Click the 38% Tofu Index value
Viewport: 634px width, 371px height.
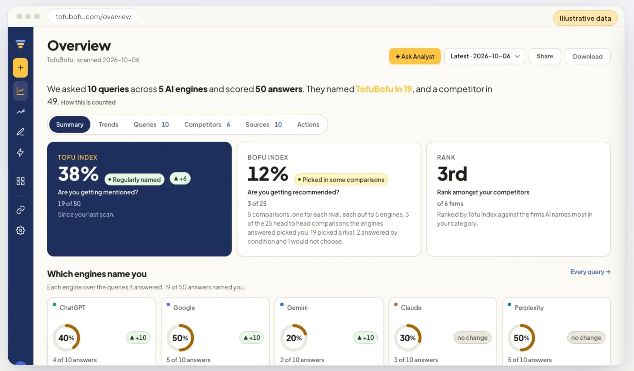(78, 174)
